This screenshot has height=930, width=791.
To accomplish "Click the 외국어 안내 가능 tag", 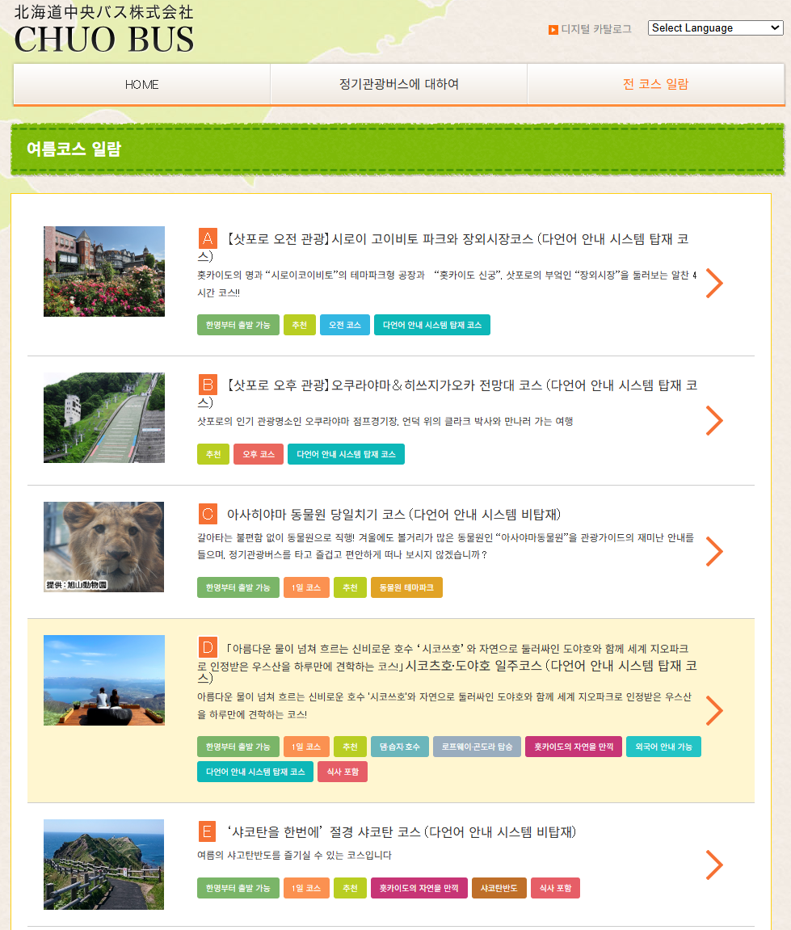I will (663, 747).
